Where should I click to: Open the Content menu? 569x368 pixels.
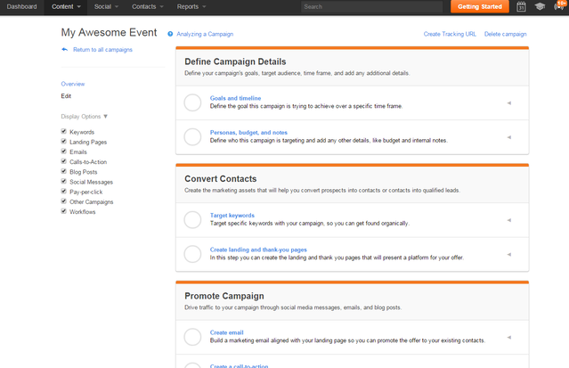point(67,7)
